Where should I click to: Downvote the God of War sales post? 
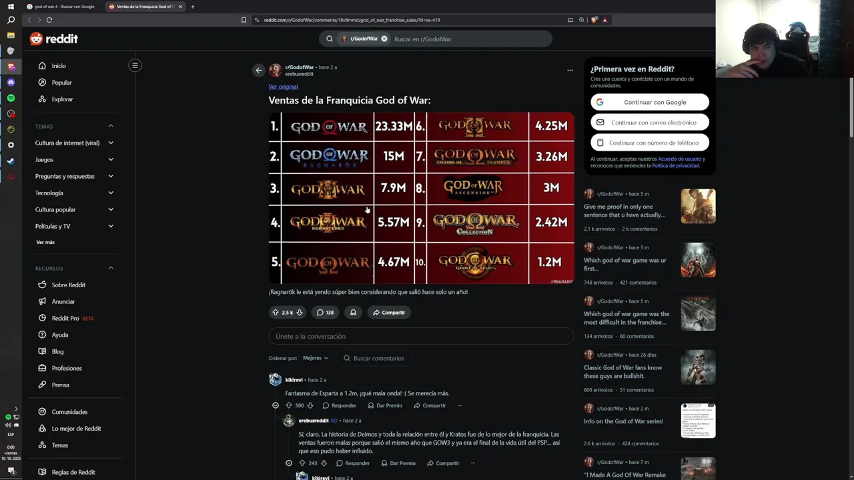point(300,312)
